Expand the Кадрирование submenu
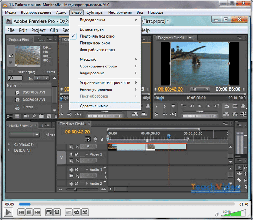The width and height of the screenshot is (253, 220). coord(105,73)
